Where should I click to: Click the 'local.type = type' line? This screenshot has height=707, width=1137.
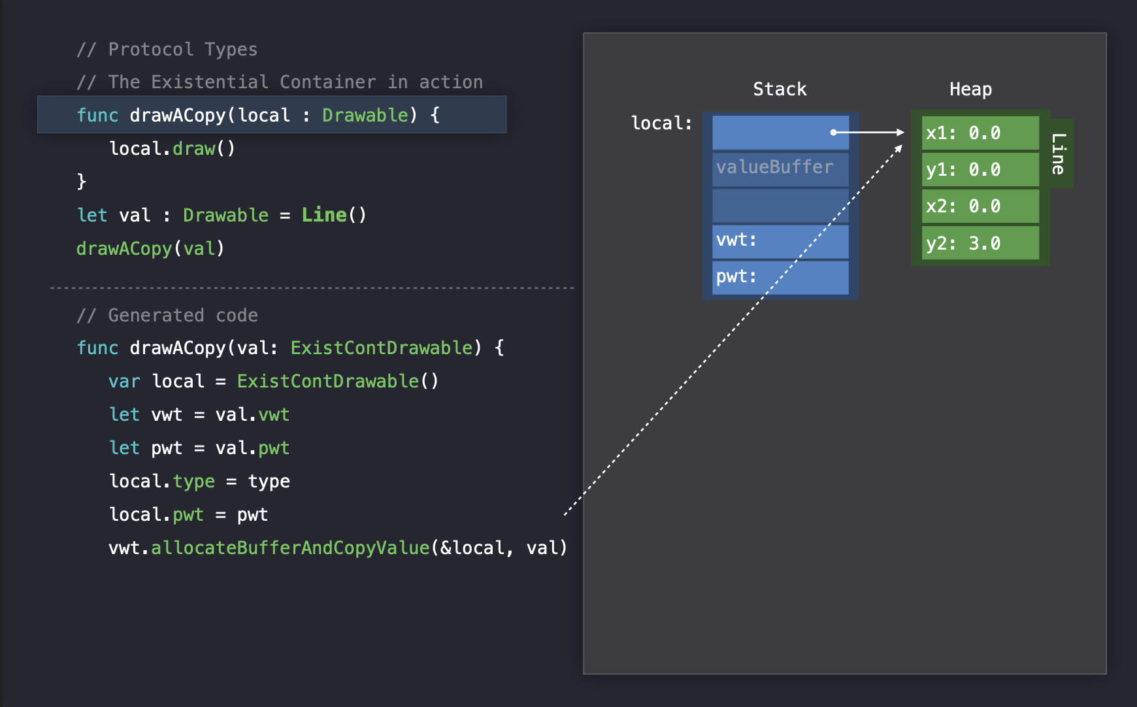coord(199,482)
